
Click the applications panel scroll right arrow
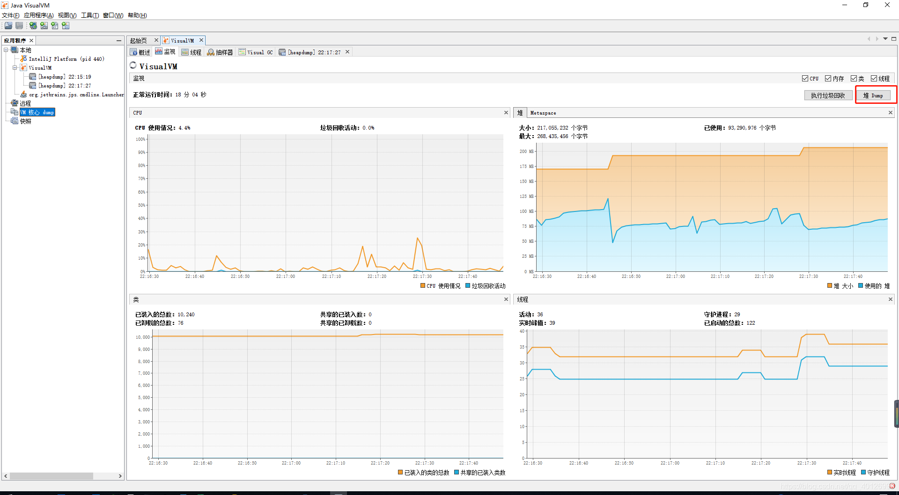[x=120, y=476]
